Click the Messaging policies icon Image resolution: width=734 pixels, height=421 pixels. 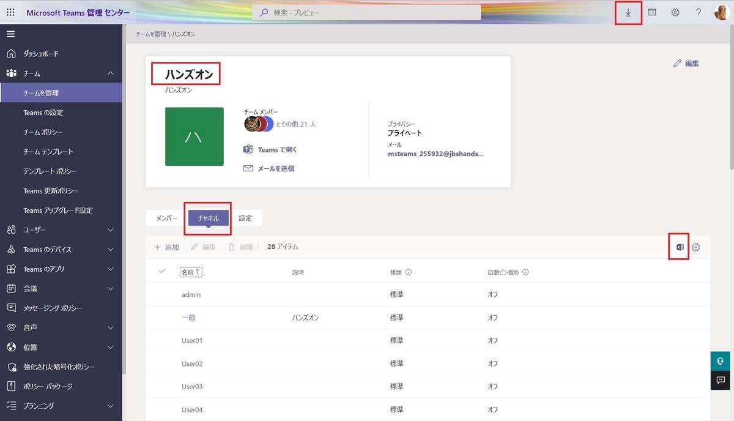click(x=11, y=308)
